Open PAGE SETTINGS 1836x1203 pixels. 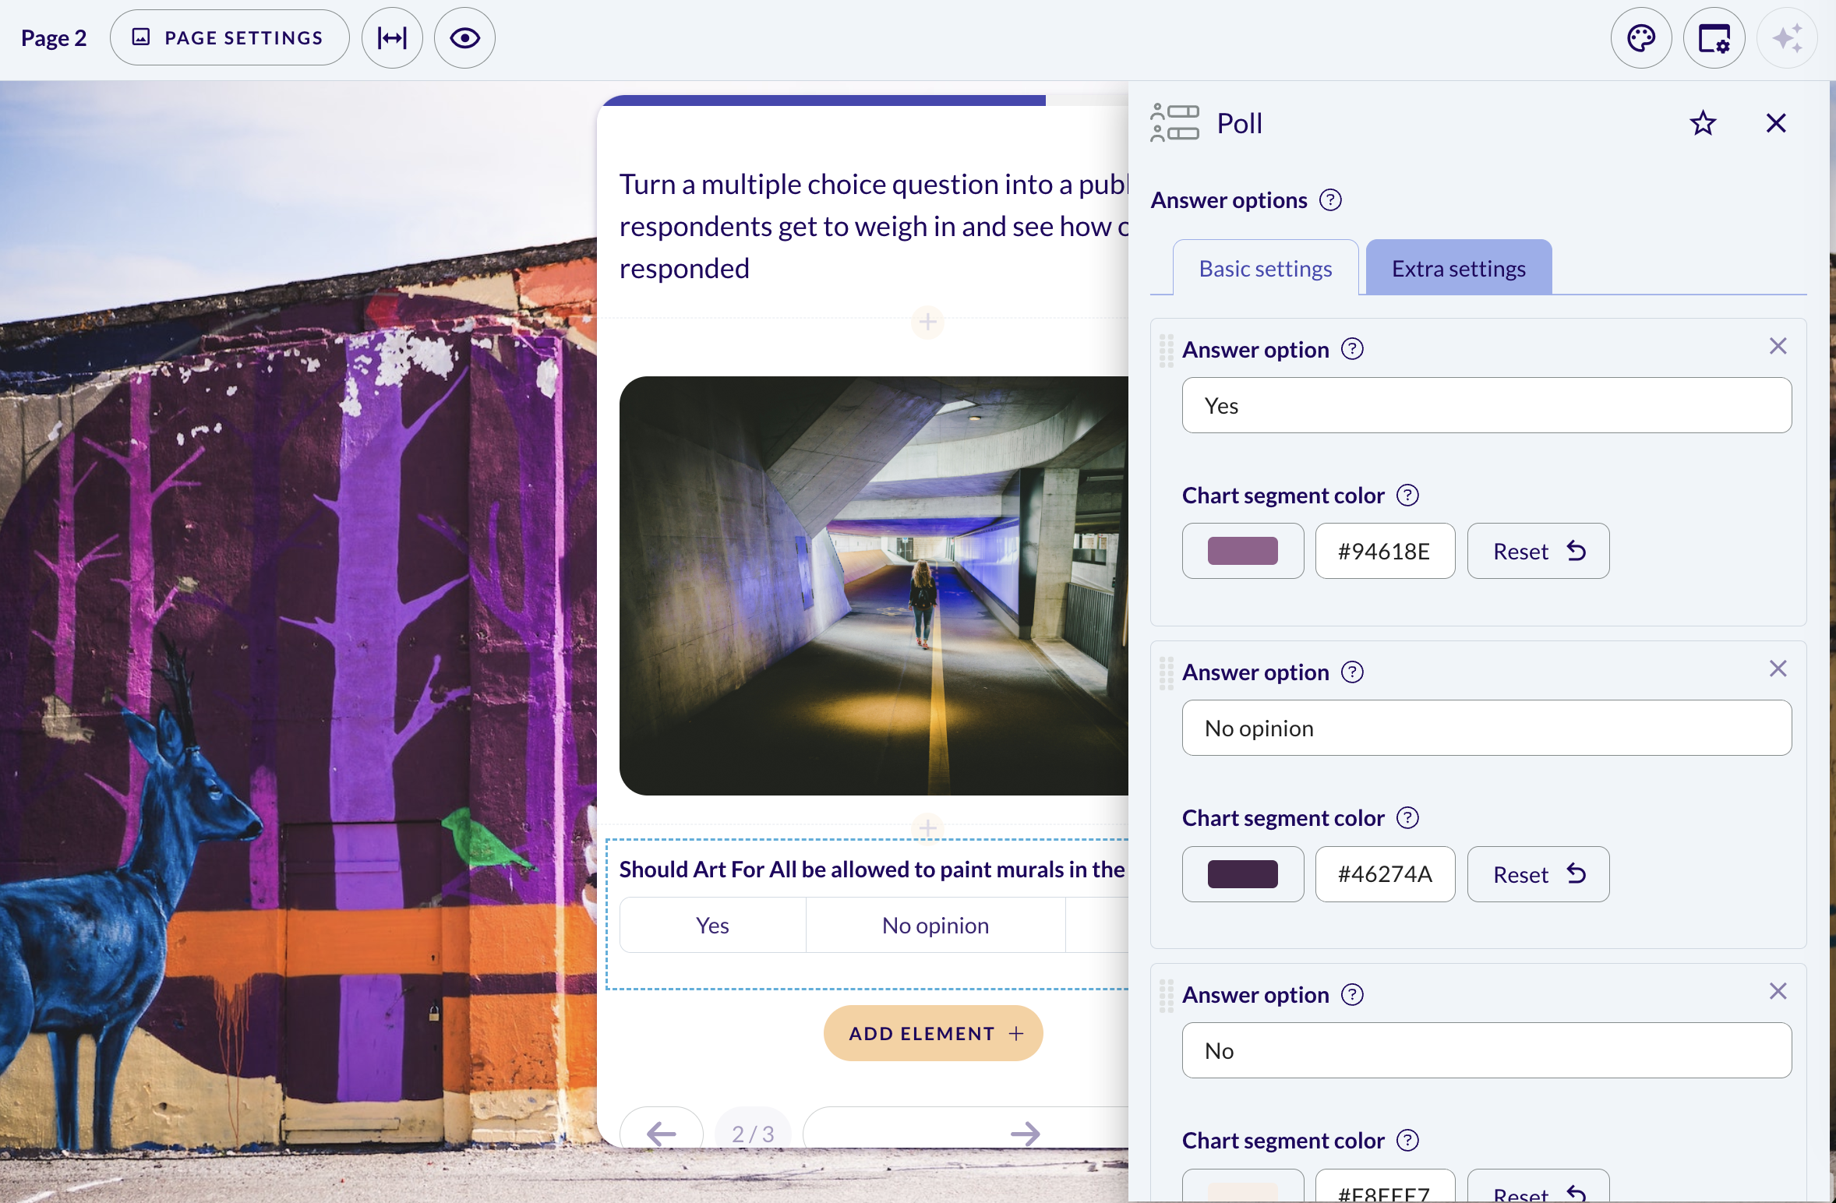click(x=229, y=37)
